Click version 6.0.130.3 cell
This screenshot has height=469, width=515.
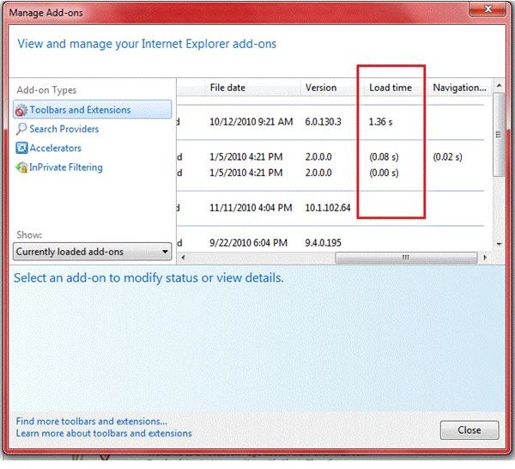pyautogui.click(x=324, y=122)
